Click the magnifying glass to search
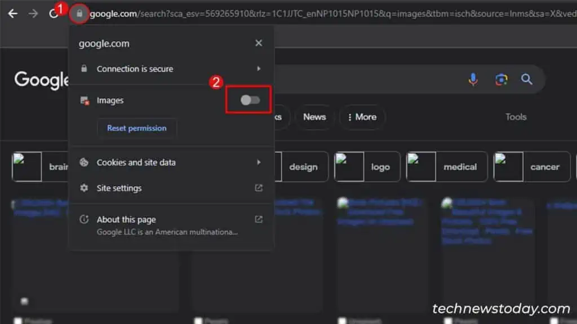This screenshot has height=324, width=577. (x=526, y=79)
